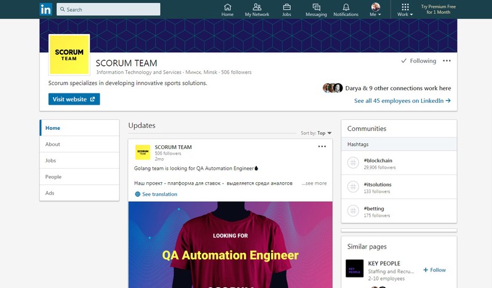
Task: Select the Jobs tab in sidebar
Action: click(79, 161)
